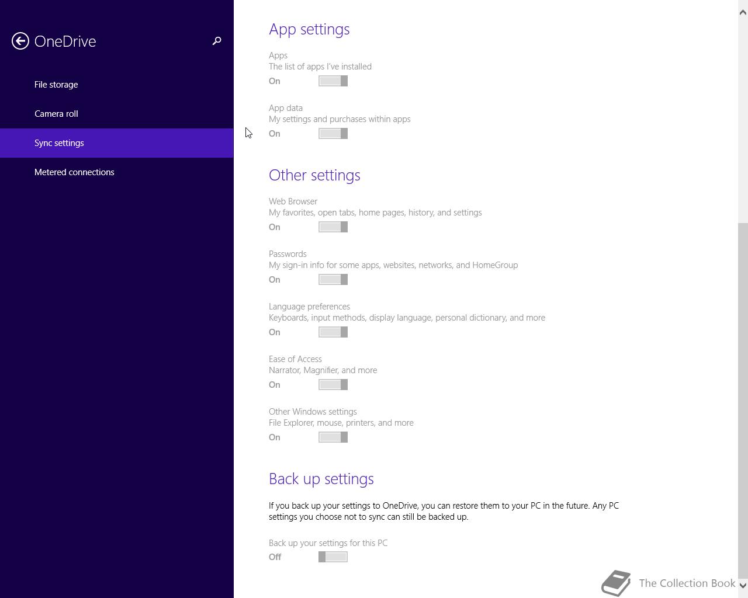Toggle Web Browser sync switch

click(333, 227)
